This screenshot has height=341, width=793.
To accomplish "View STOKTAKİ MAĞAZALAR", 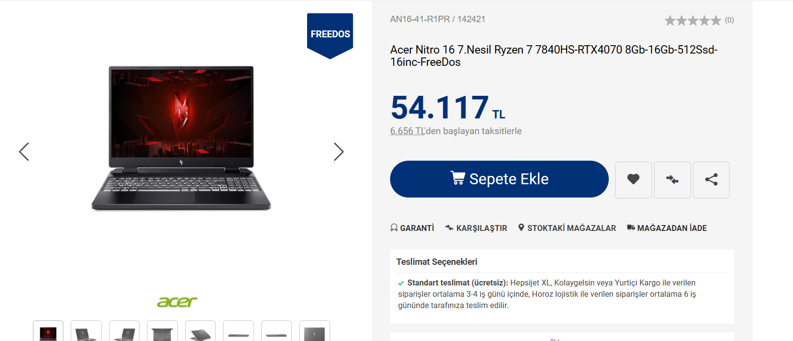I will (567, 228).
